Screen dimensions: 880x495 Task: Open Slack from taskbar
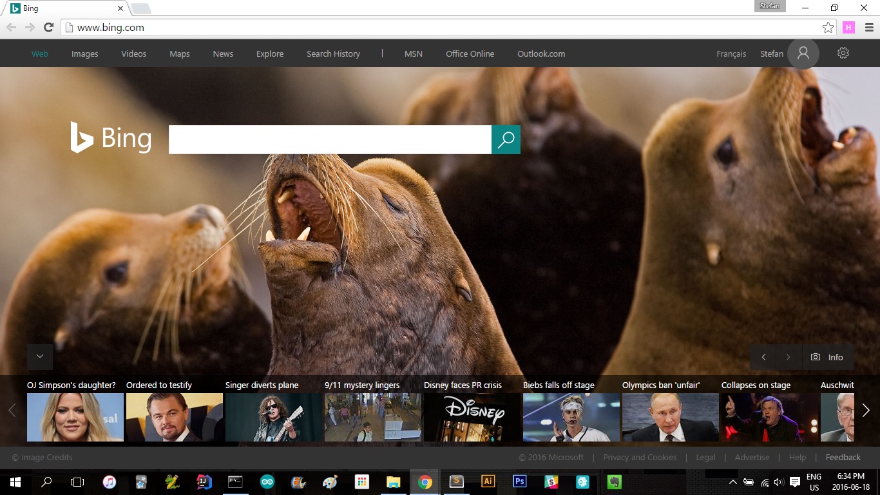click(551, 482)
